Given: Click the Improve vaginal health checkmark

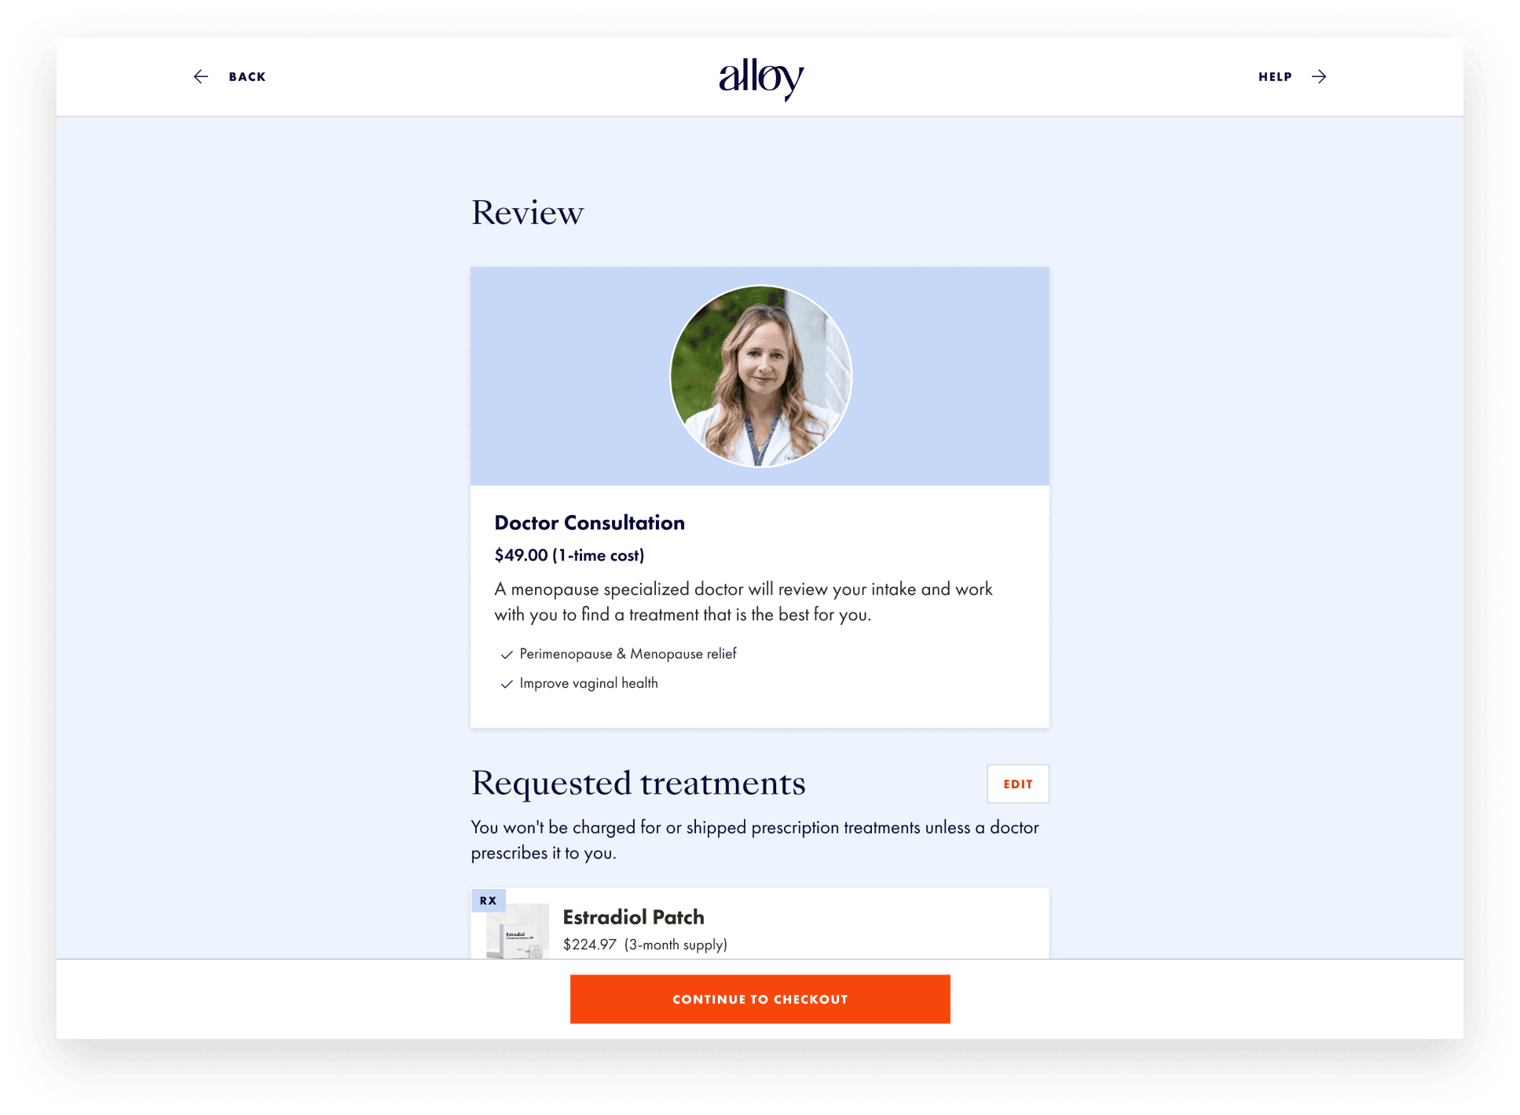Looking at the screenshot, I should pos(507,684).
